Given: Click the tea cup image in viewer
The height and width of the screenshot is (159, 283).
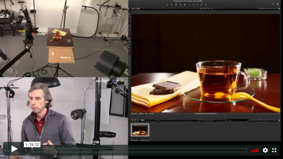Looking at the screenshot, I should coord(206,63).
